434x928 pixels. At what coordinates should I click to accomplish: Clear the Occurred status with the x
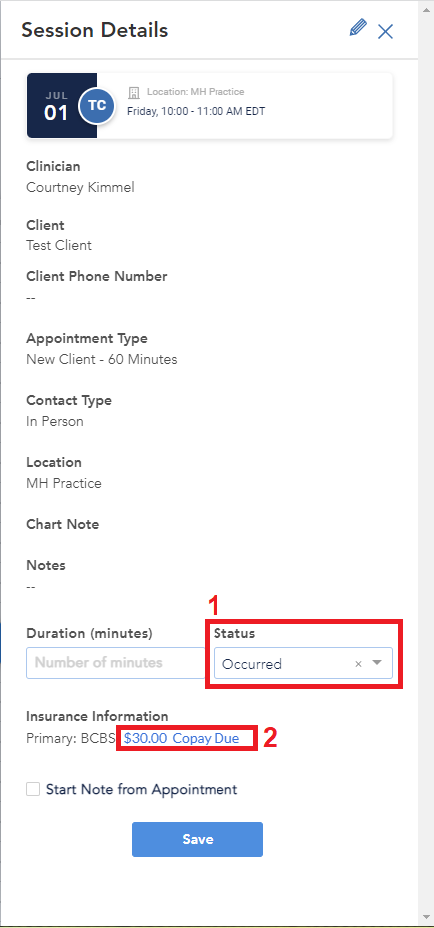[x=358, y=664]
